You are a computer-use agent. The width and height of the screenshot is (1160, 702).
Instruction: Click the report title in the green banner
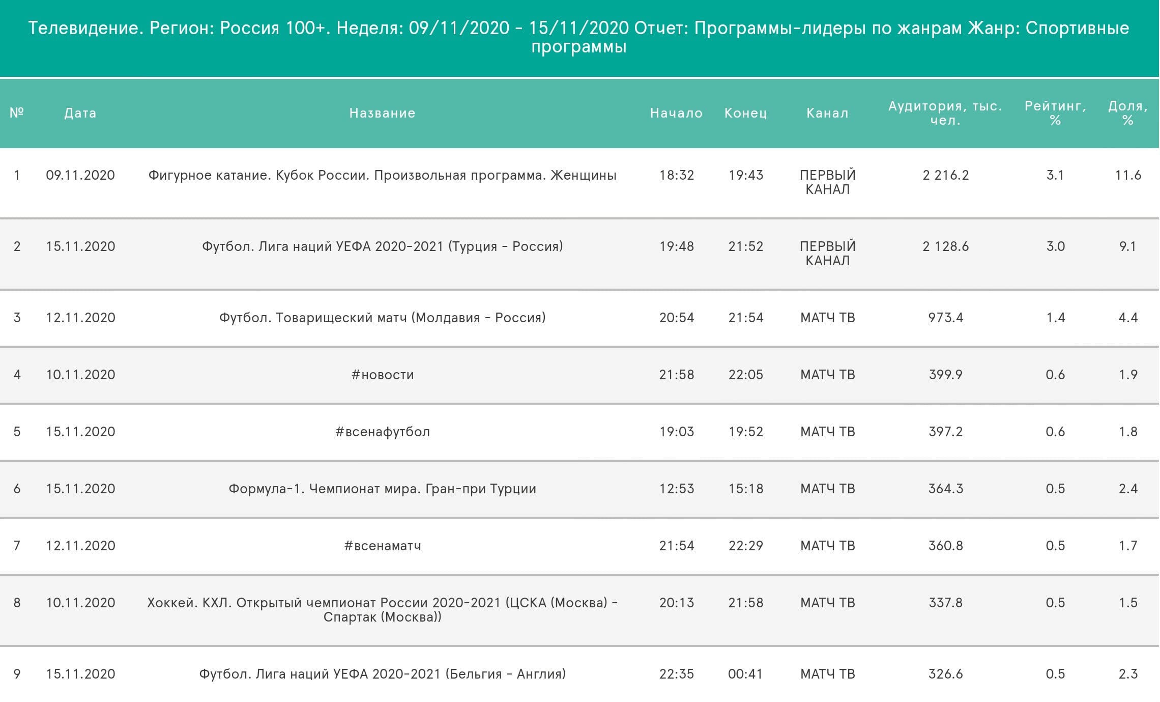579,37
